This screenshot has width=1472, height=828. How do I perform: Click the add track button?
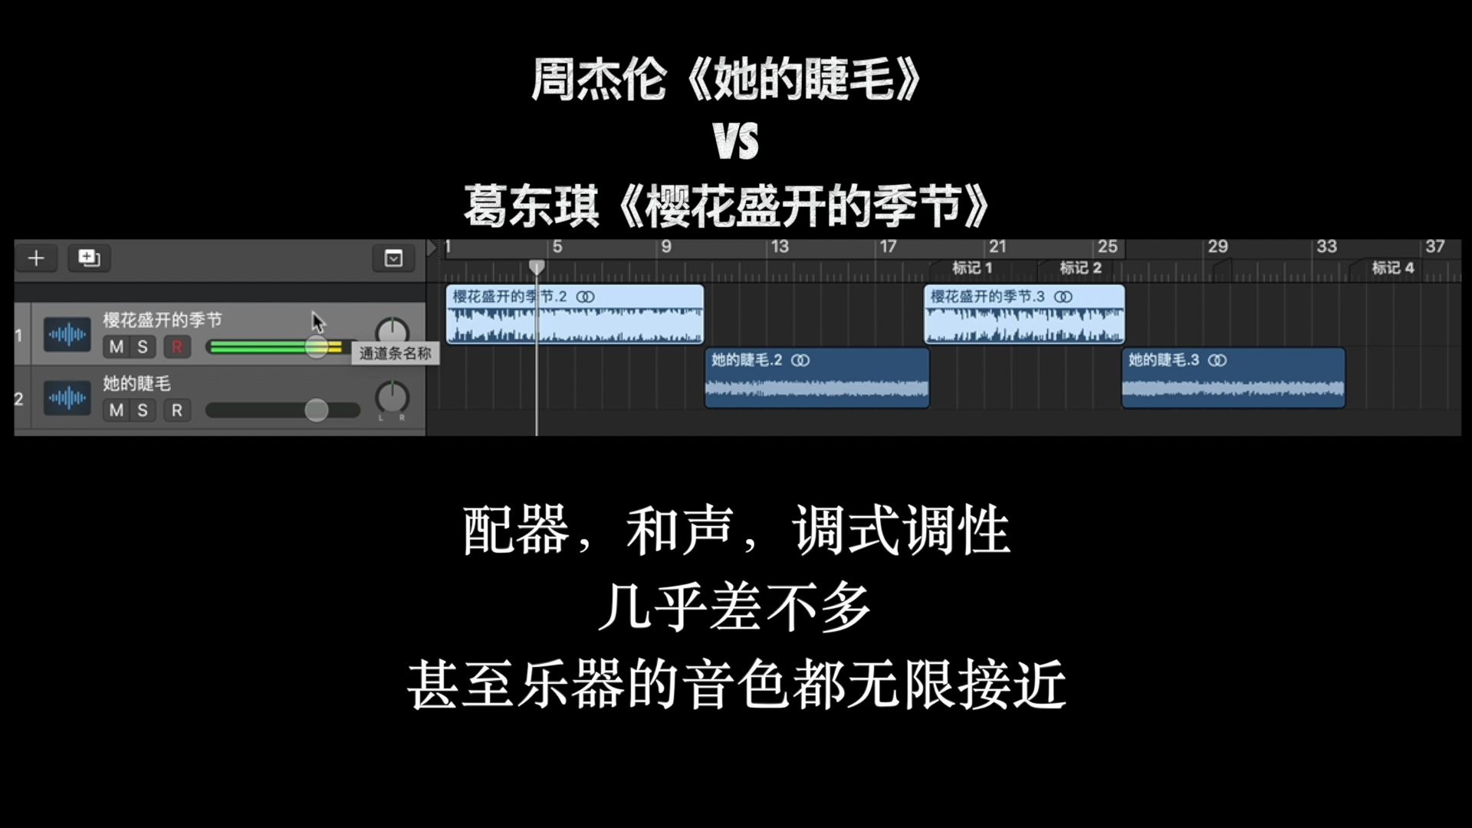click(35, 258)
